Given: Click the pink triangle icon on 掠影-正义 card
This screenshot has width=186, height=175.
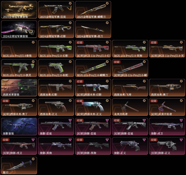Looking at the screenshot, I should (x=144, y=140).
